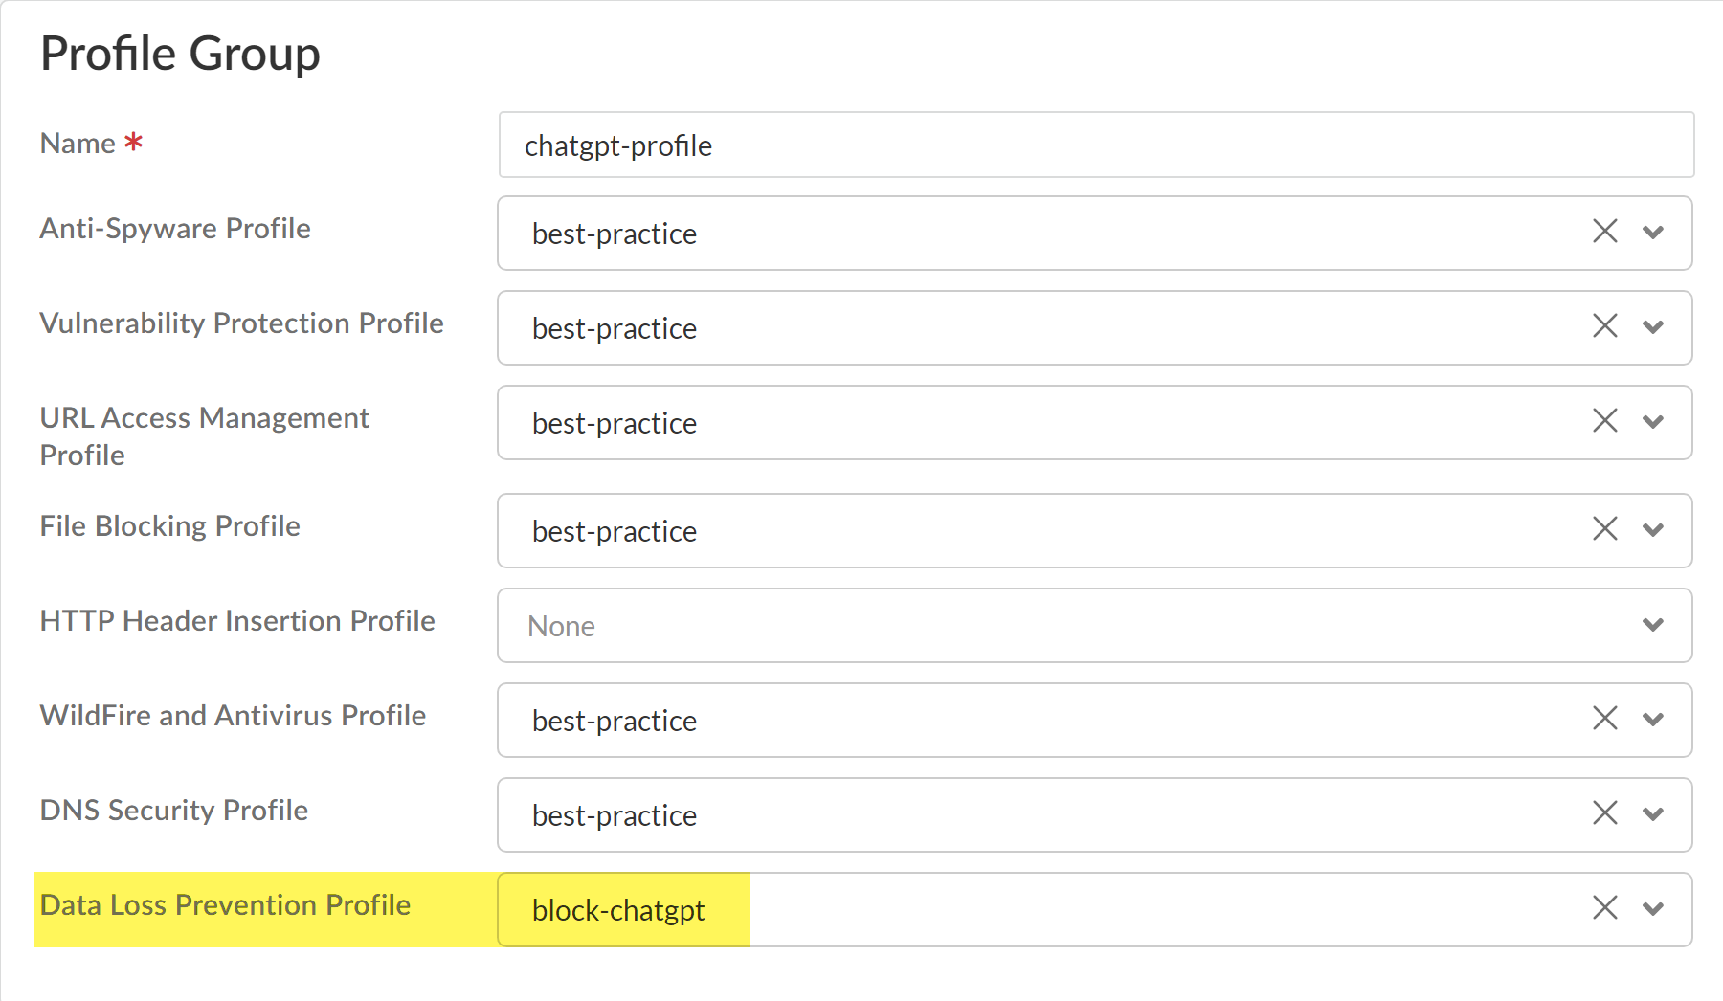Remove the DNS Security Profile selection
Screen dimensions: 1723x1001
[x=1605, y=812]
